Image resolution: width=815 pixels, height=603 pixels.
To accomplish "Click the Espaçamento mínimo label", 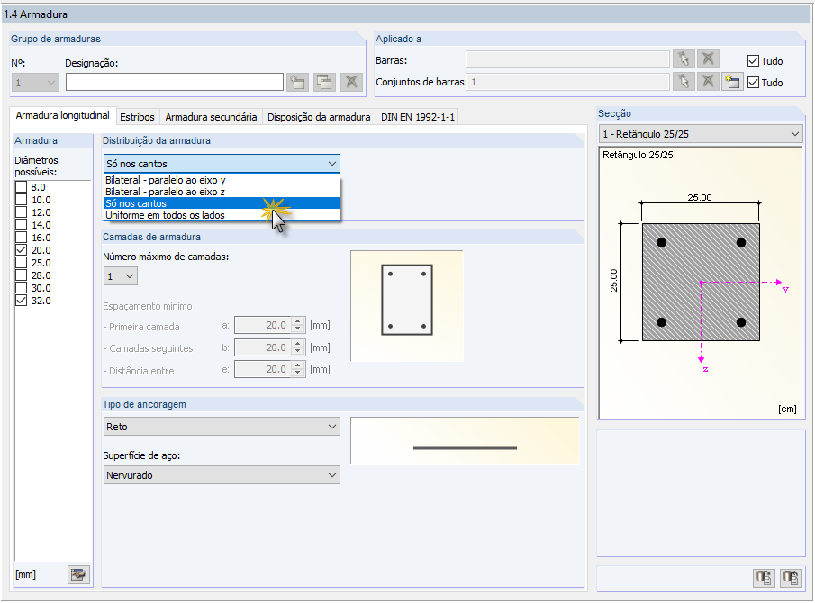I will coord(148,306).
